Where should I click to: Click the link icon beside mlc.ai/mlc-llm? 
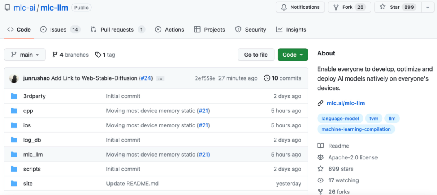pos(320,103)
